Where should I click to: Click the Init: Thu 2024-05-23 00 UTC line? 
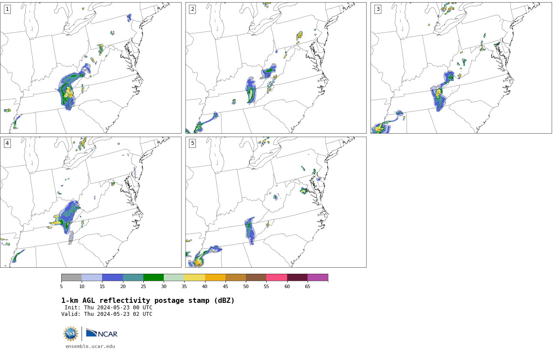109,308
